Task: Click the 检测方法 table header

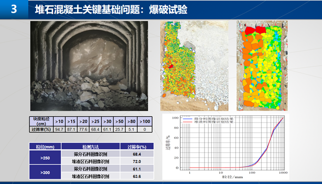Action: pos(90,147)
